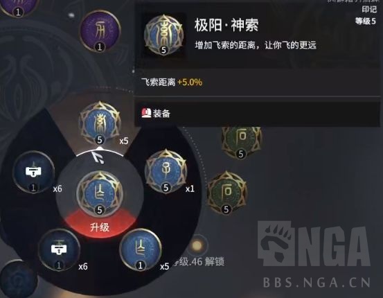Click the 飞索距离 +5.0% stat line
Screen dimensions: 383x298
(172, 82)
